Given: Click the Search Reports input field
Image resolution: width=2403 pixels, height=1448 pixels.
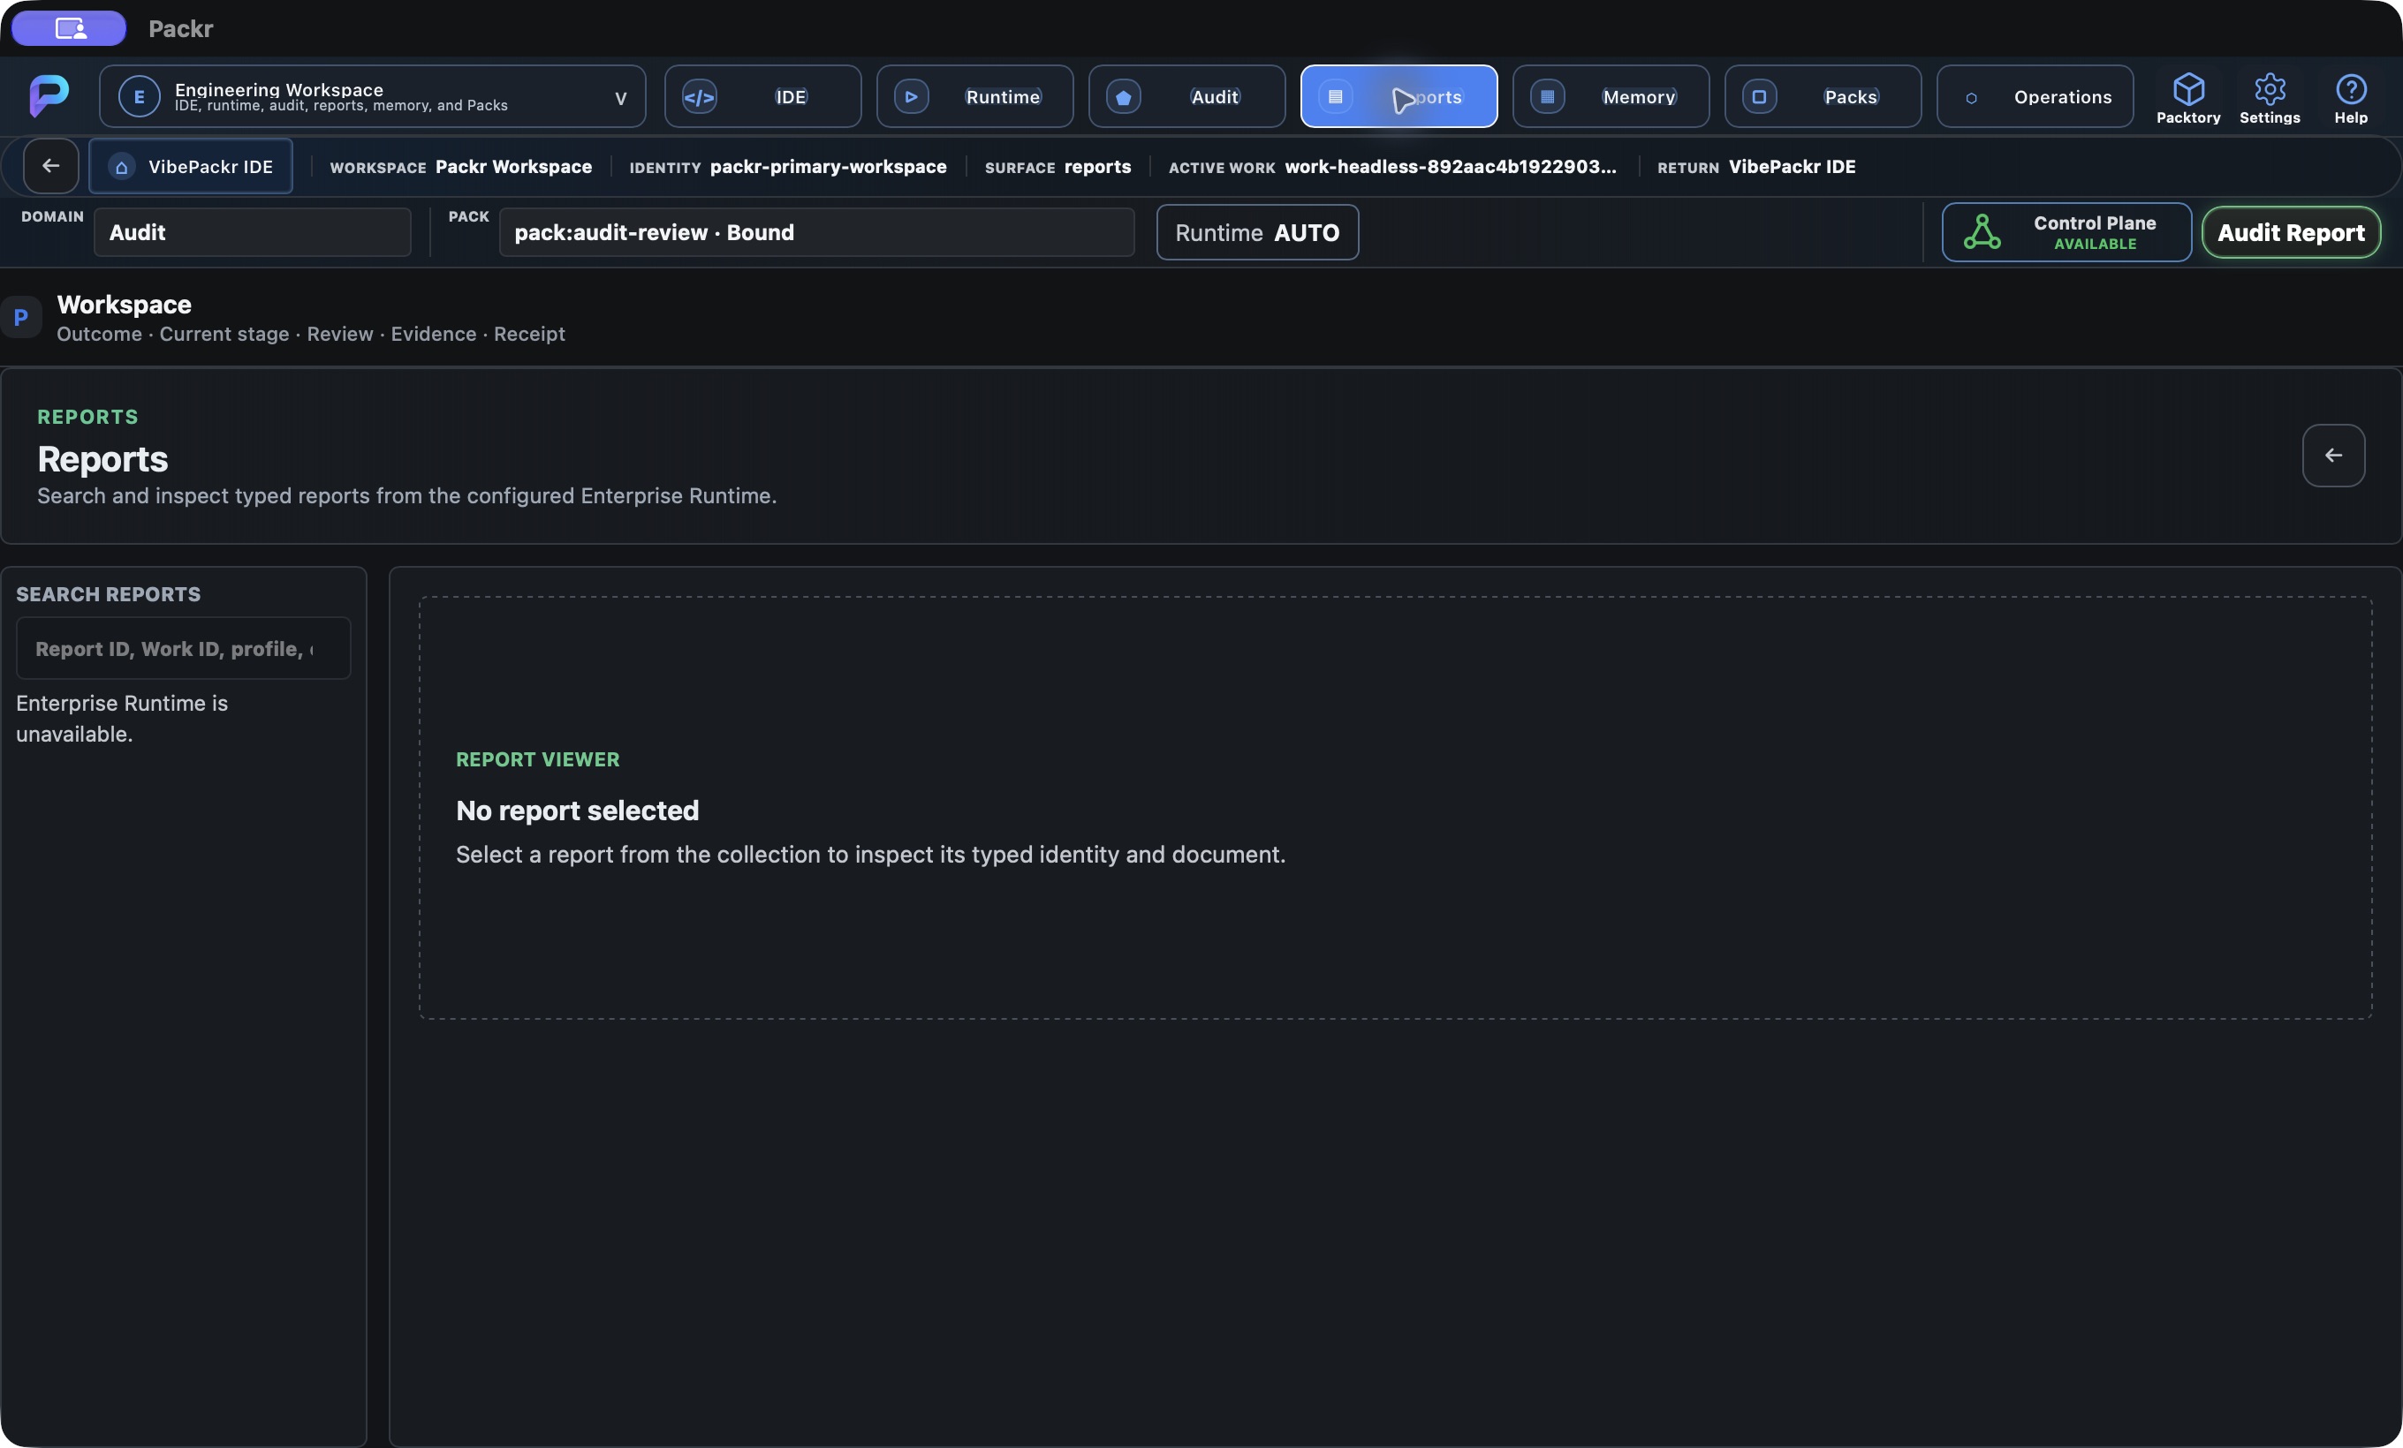Looking at the screenshot, I should (x=184, y=648).
